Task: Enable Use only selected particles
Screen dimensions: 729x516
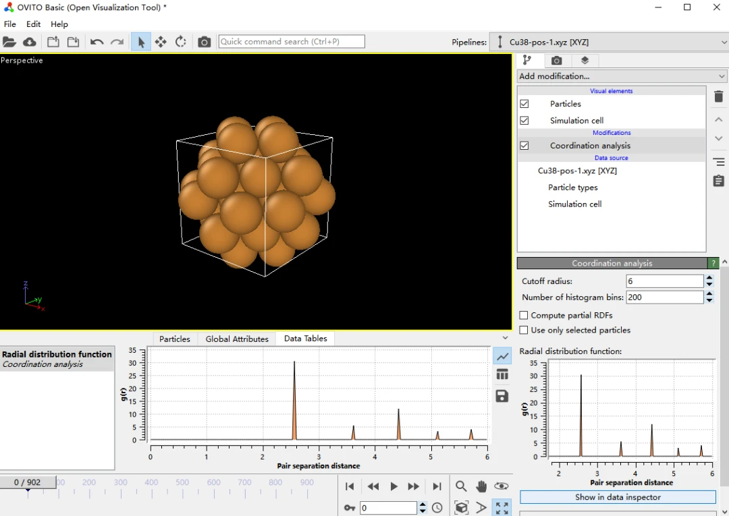Action: (x=524, y=331)
